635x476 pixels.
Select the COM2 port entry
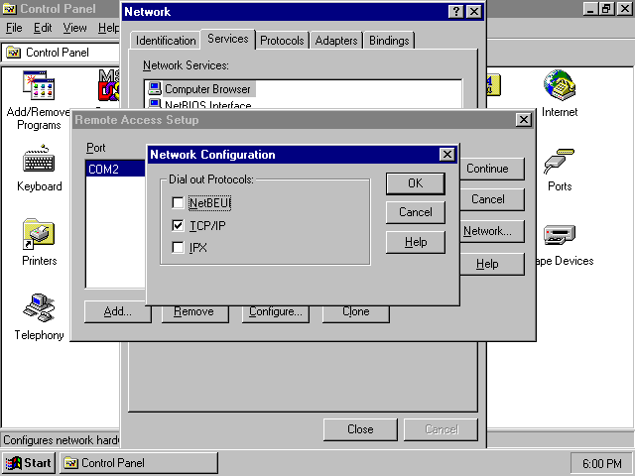point(115,169)
